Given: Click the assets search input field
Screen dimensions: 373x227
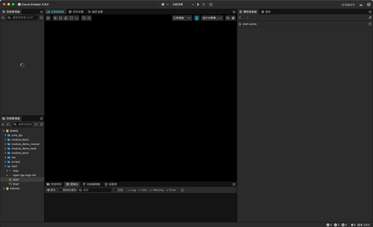Looking at the screenshot, I should pos(23,124).
